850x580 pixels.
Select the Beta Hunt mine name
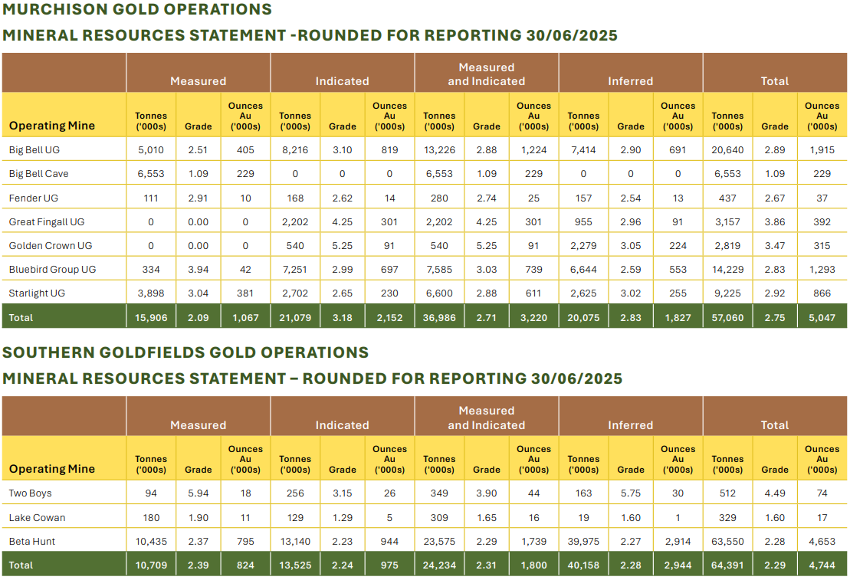[32, 542]
